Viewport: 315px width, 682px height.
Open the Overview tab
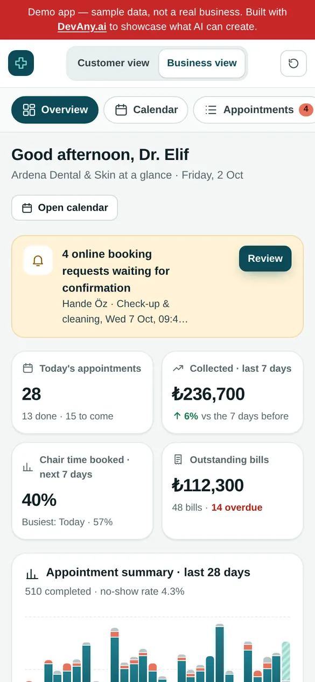55,110
